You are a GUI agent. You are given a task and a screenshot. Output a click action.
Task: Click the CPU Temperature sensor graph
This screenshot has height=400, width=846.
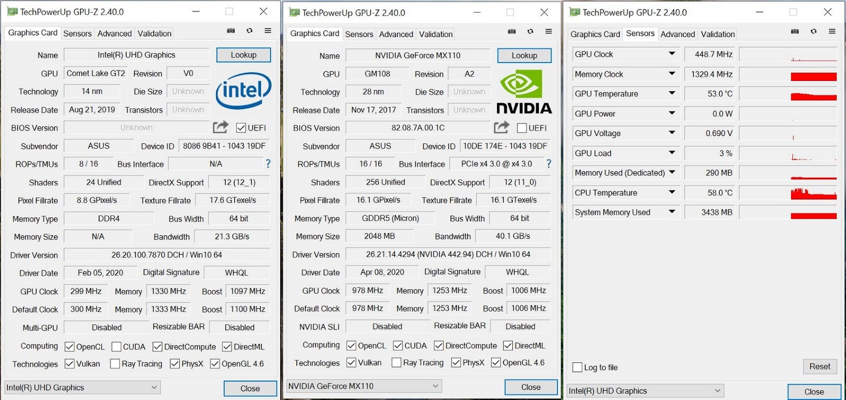(788, 193)
